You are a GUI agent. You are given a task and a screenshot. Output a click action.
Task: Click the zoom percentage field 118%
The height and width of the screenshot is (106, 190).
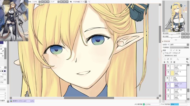pos(35,2)
